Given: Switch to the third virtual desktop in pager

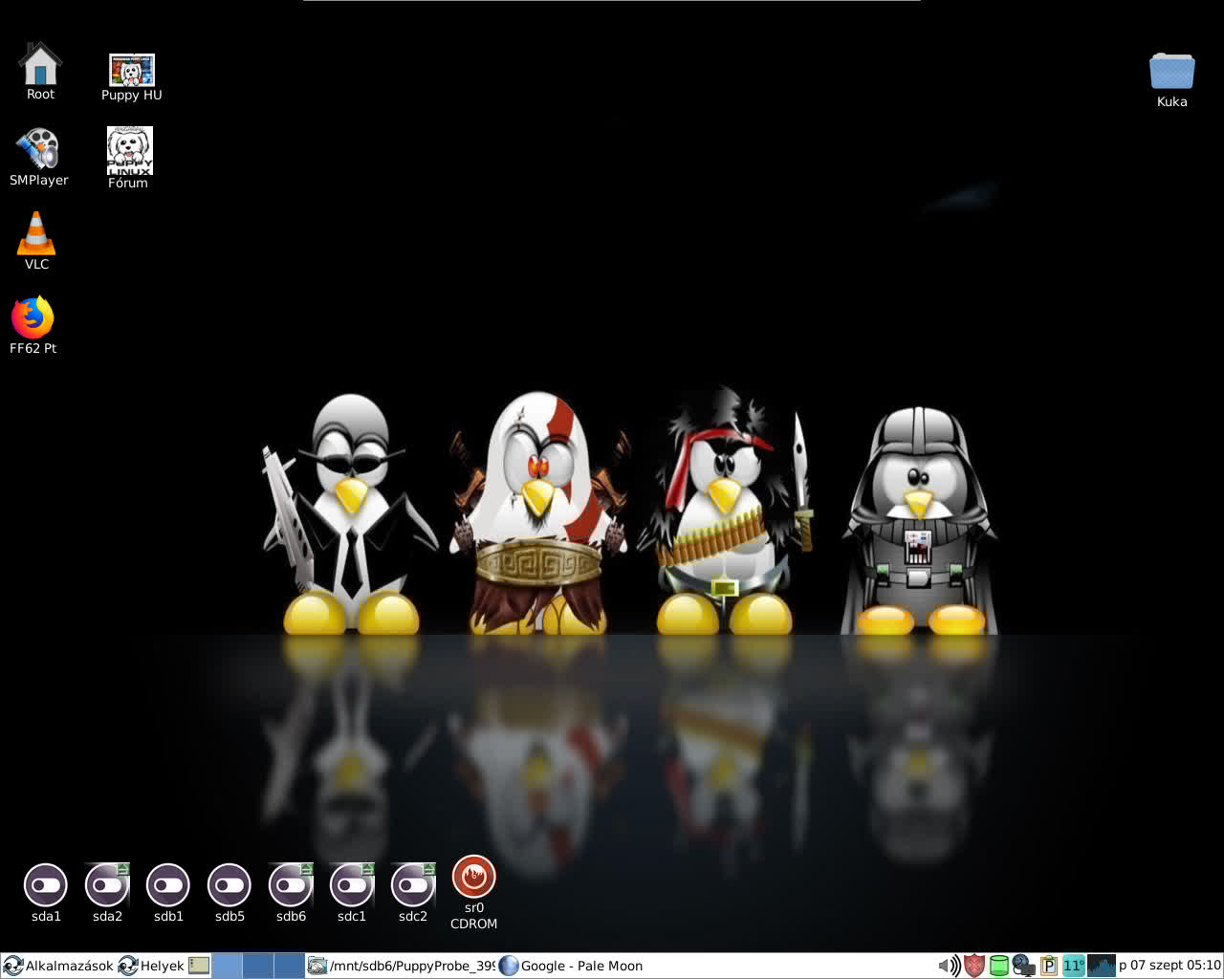Looking at the screenshot, I should [x=290, y=966].
